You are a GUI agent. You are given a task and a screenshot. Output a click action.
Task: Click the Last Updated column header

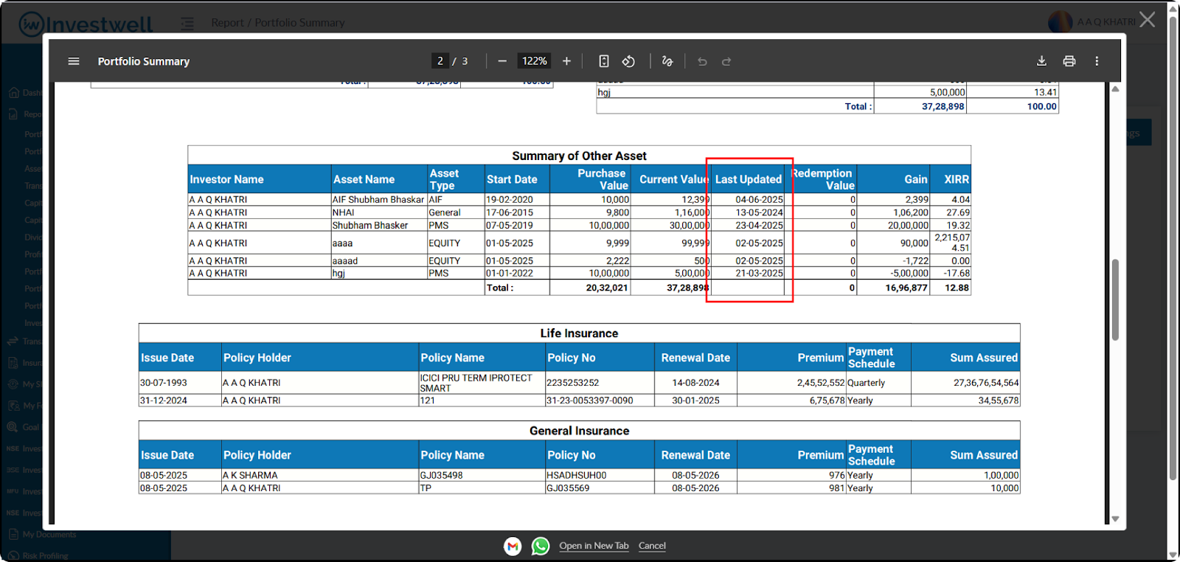(748, 179)
